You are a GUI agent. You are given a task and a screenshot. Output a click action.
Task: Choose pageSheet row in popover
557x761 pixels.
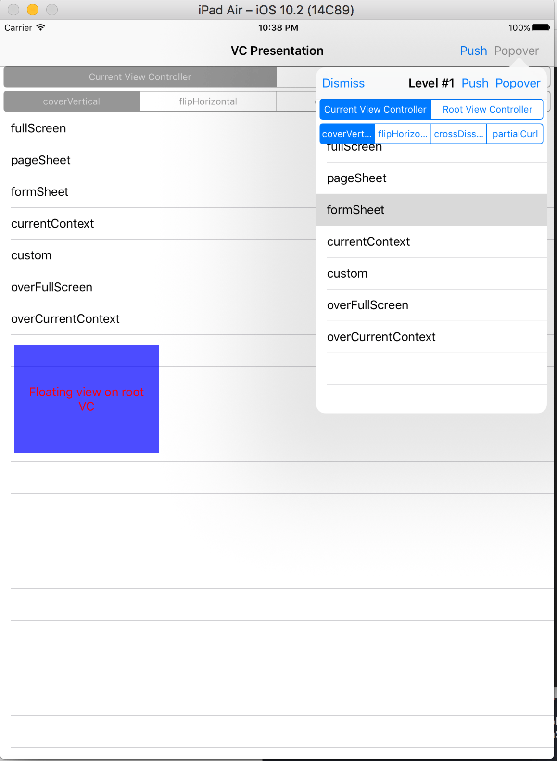[431, 178]
